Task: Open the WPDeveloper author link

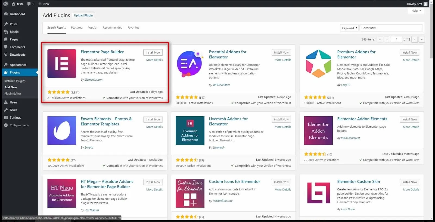Action: tap(221, 85)
